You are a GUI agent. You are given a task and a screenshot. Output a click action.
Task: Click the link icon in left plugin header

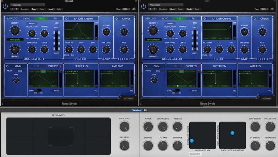point(134,9)
